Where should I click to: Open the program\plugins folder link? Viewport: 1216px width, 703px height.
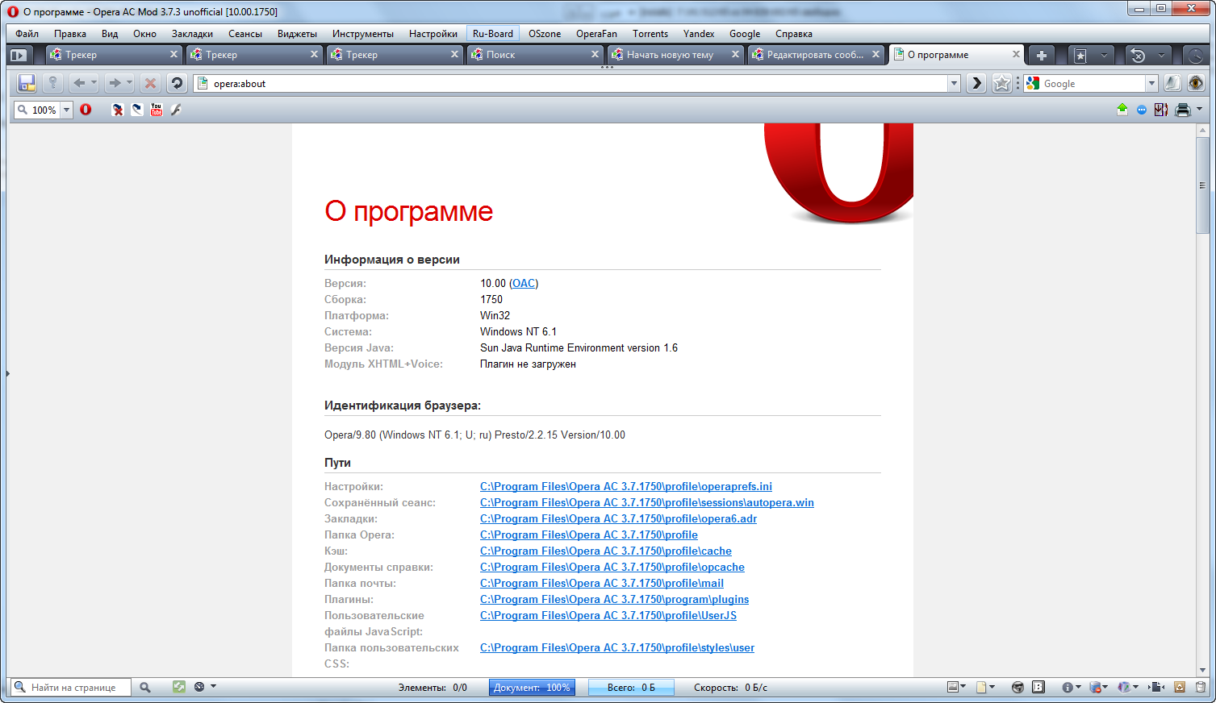(614, 599)
